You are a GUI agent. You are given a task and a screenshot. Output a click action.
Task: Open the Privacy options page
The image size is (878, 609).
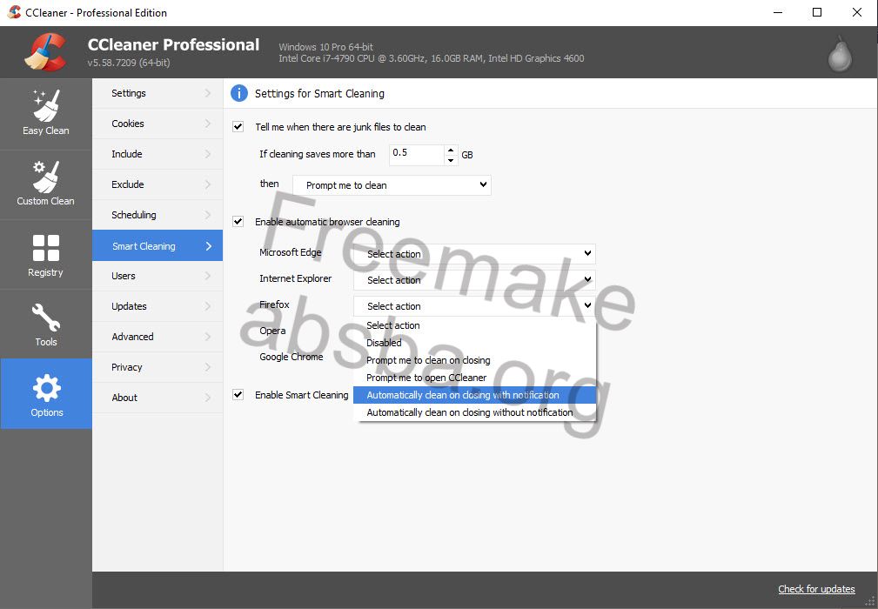click(158, 367)
